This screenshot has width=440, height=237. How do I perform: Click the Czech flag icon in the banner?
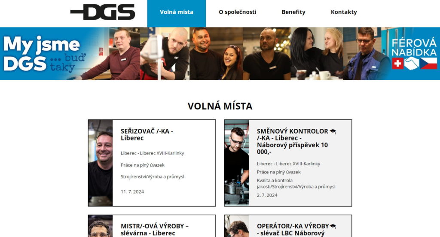coord(428,64)
